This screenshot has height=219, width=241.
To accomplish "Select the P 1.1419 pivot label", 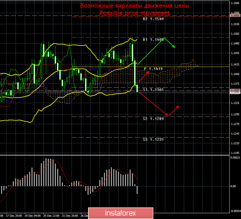I will (153, 69).
